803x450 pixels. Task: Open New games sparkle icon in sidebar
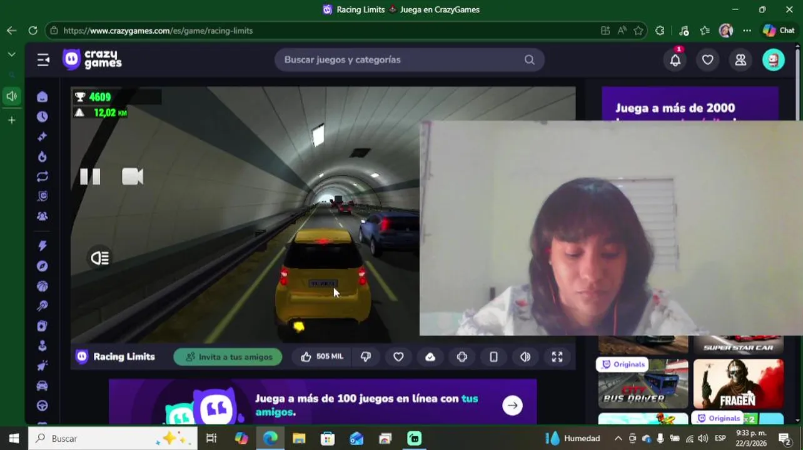(43, 136)
